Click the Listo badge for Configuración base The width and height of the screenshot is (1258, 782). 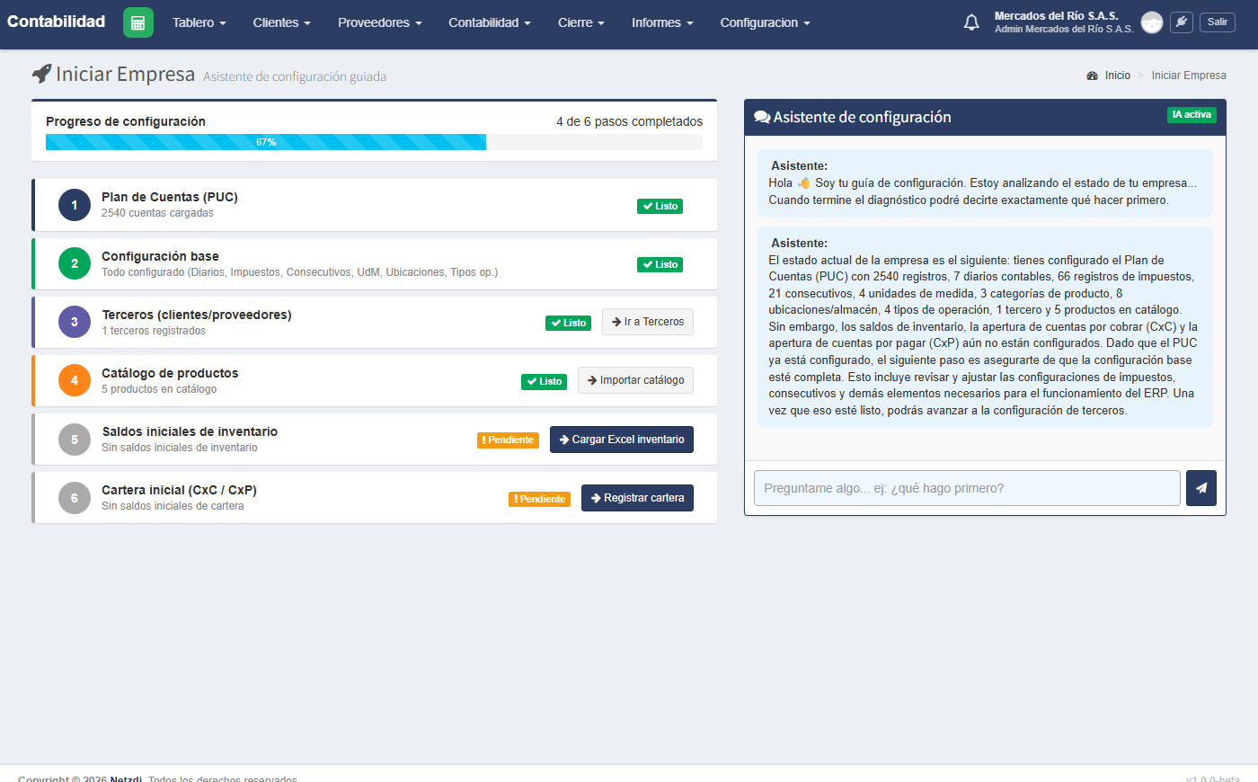(660, 264)
